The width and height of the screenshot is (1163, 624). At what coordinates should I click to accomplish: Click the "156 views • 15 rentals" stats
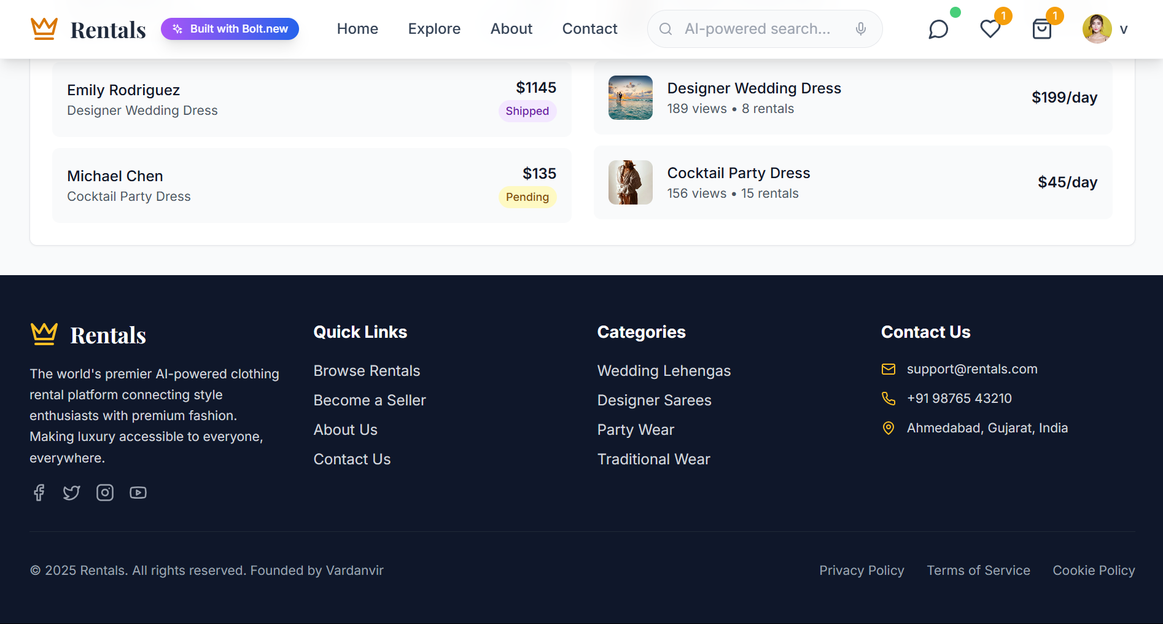tap(733, 193)
